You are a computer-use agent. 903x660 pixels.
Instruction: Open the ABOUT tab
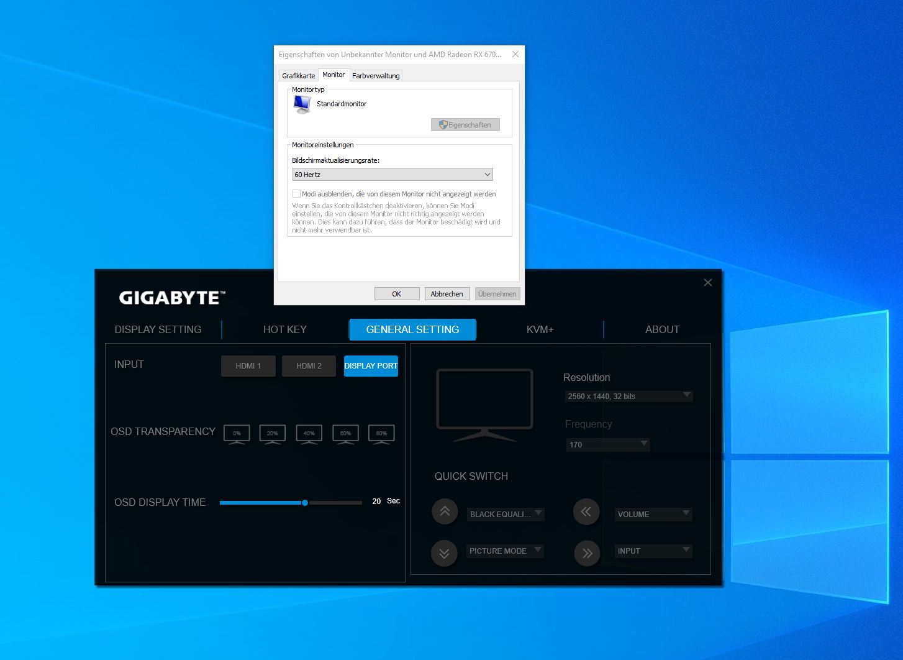[x=662, y=329]
